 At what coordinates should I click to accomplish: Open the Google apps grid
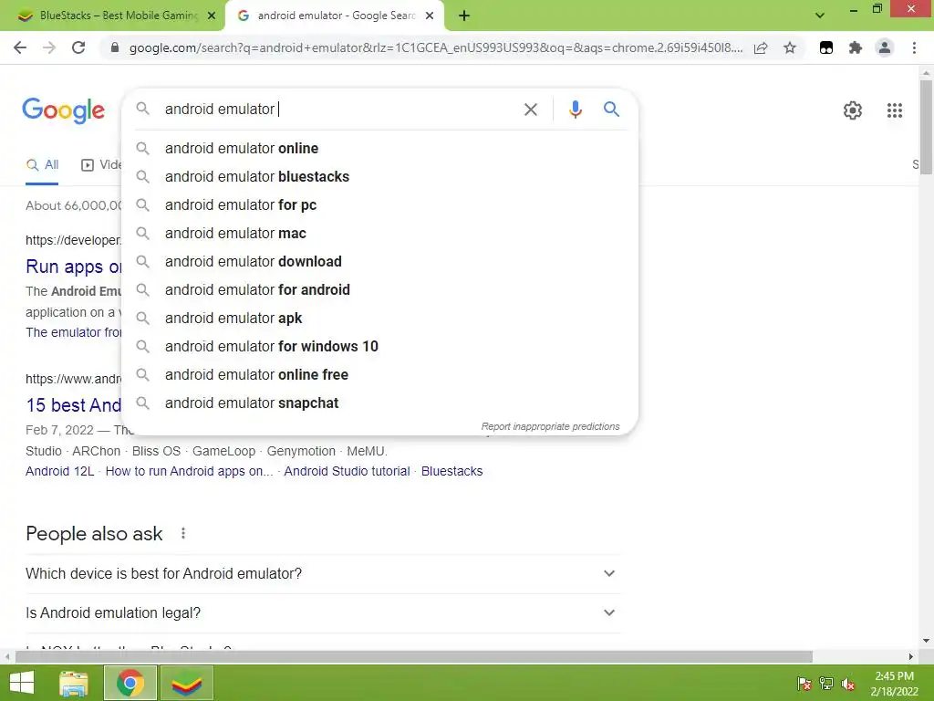click(x=895, y=110)
